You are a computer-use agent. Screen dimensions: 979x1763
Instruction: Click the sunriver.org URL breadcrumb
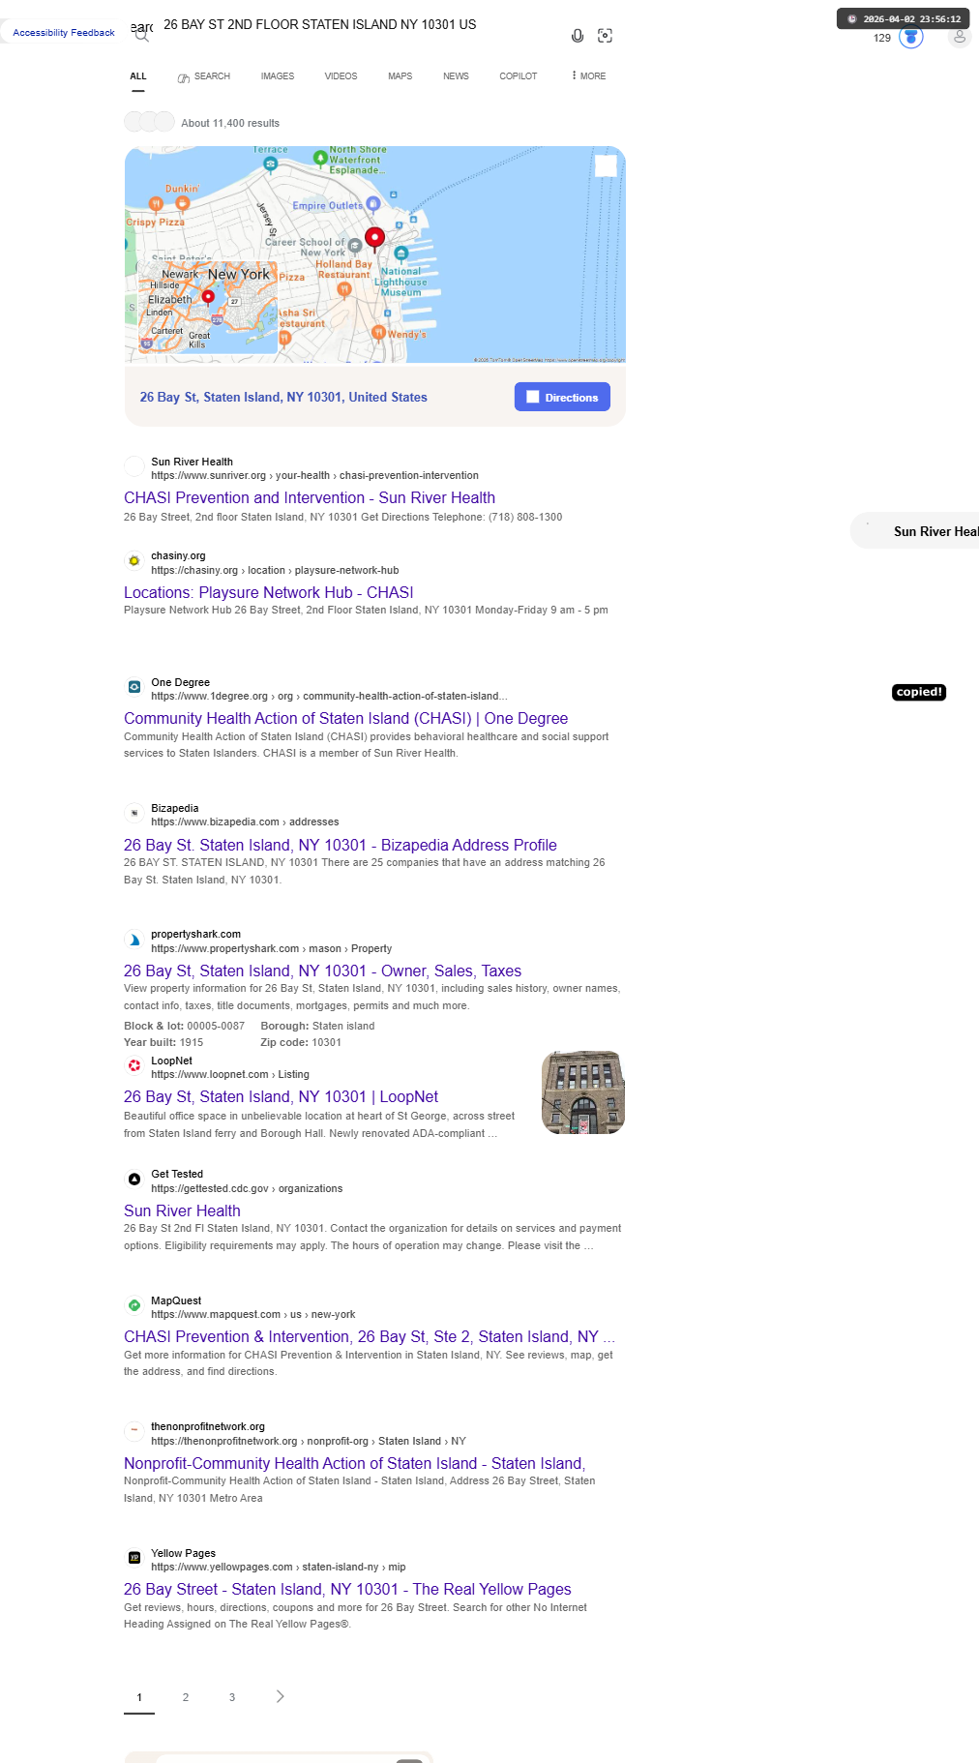(314, 475)
